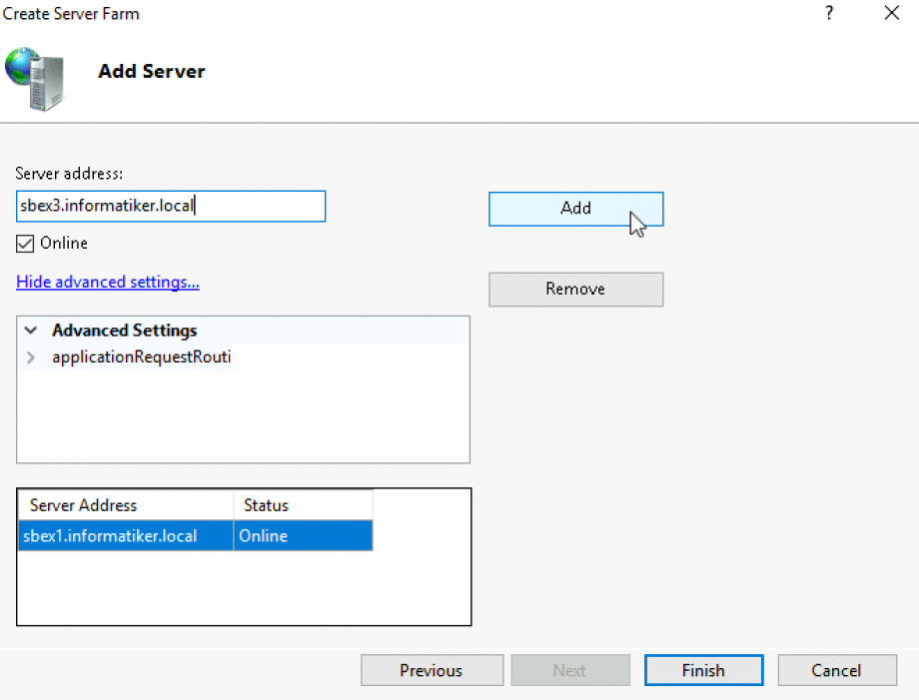Click the Finish button

703,670
